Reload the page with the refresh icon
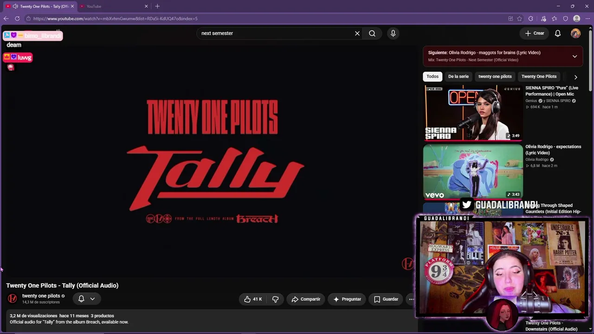Viewport: 594px width, 334px height. click(17, 19)
